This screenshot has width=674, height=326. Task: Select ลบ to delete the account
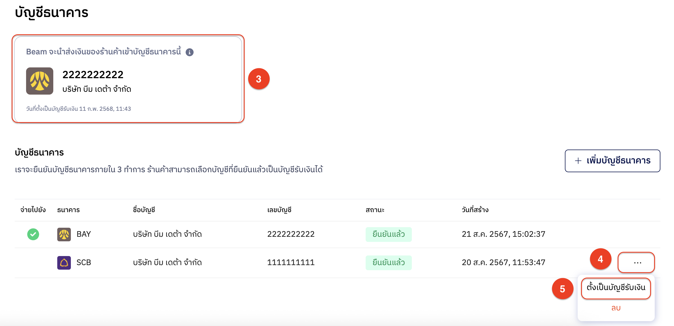tap(616, 308)
